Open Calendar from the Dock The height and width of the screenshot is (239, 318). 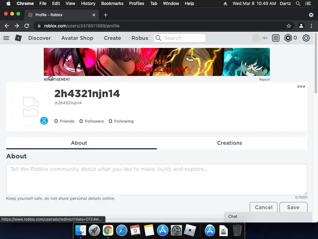coord(135,231)
